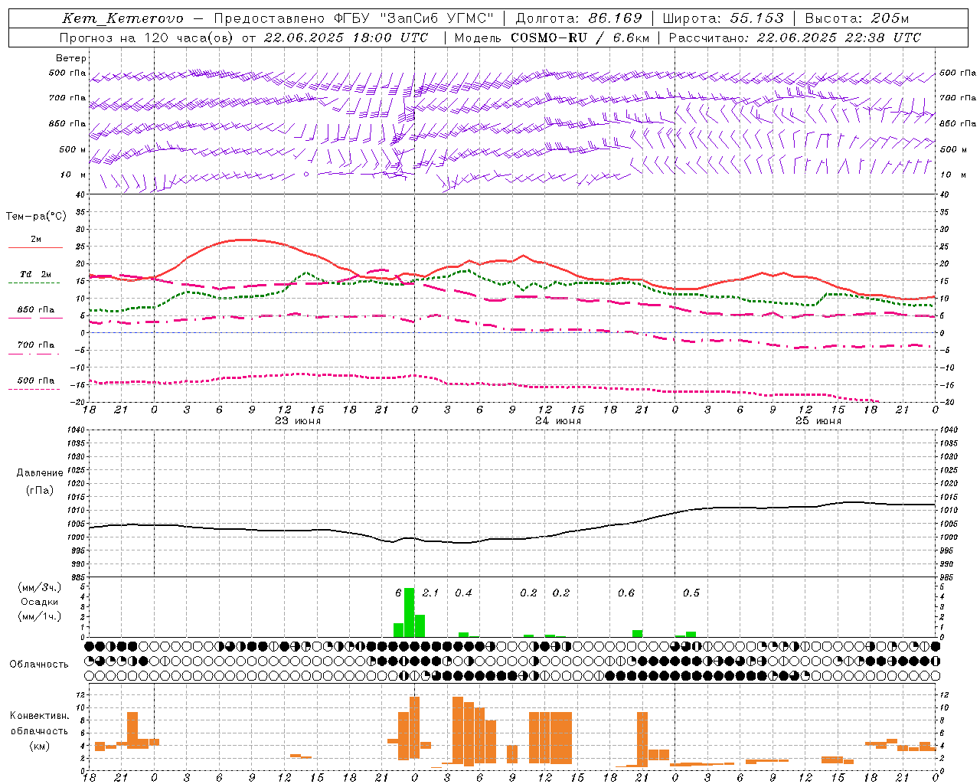Image resolution: width=980 pixels, height=784 pixels.
Task: Click the dotted pink line under the '500 гПа' legend
Action: coord(34,389)
